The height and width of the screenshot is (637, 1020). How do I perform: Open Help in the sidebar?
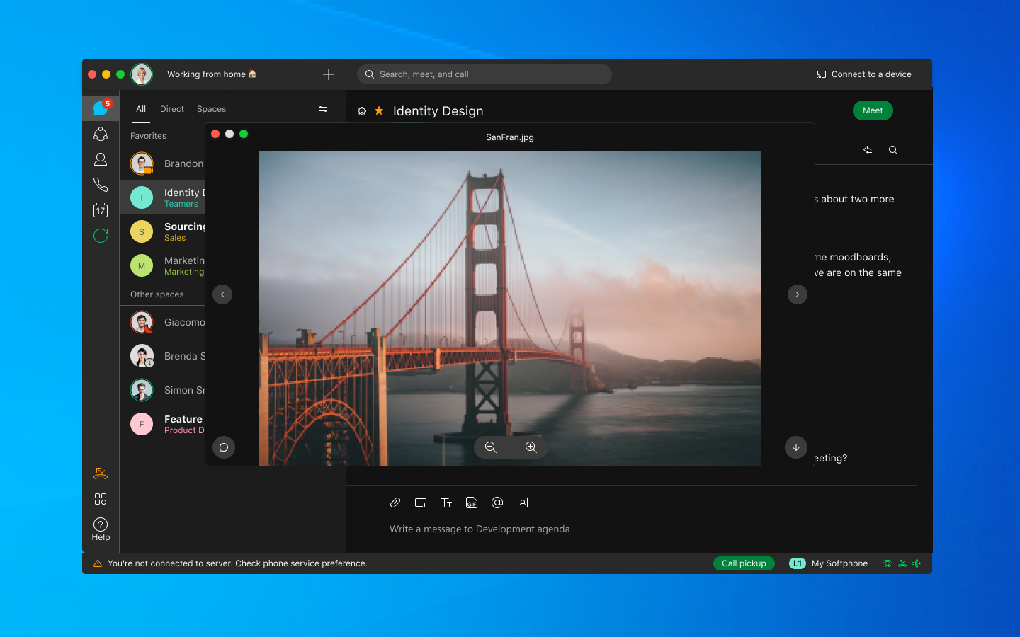point(101,529)
